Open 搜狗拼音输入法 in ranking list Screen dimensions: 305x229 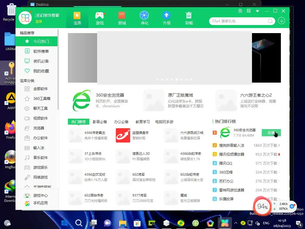coord(246,145)
